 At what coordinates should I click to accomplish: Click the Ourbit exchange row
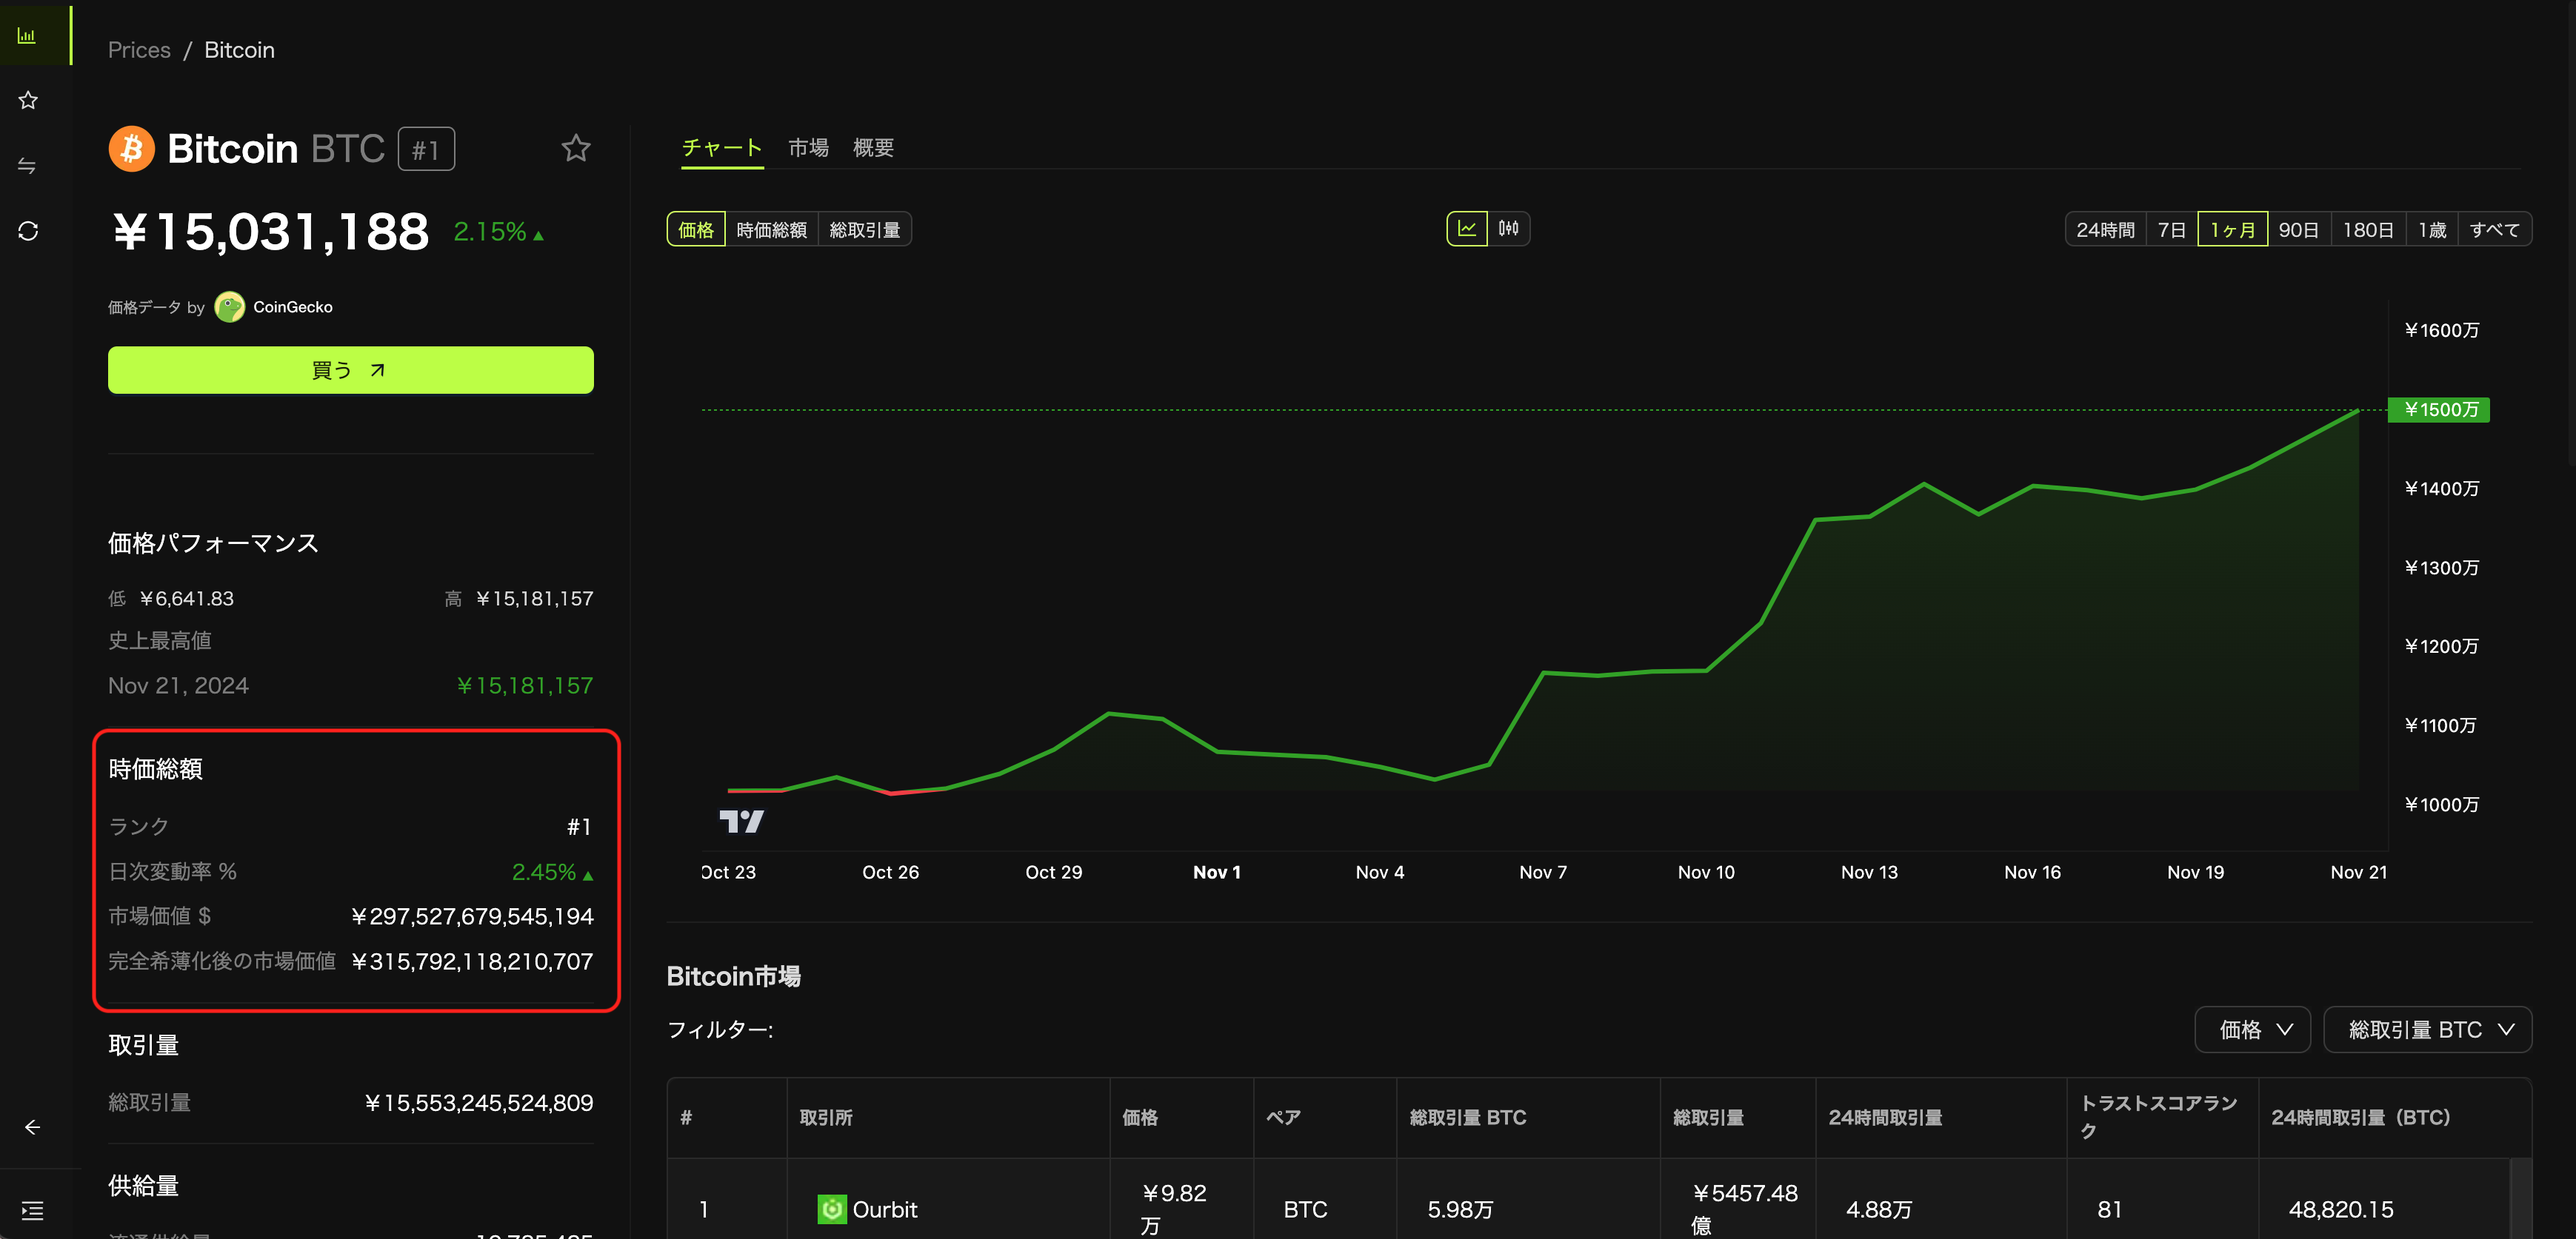884,1209
